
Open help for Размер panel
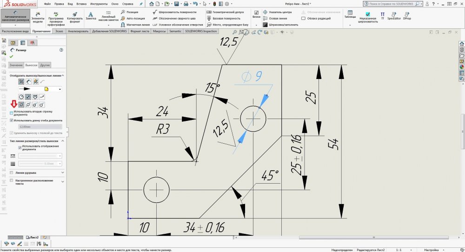click(61, 50)
